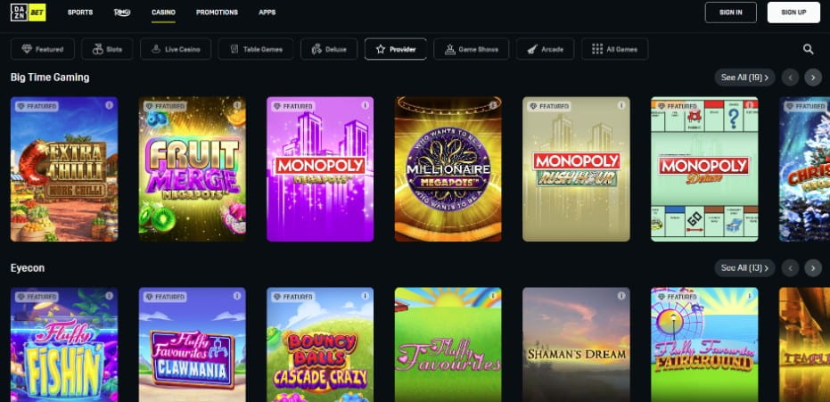
Task: Open the Fruit Merge Megapots thumbnail
Action: point(193,168)
